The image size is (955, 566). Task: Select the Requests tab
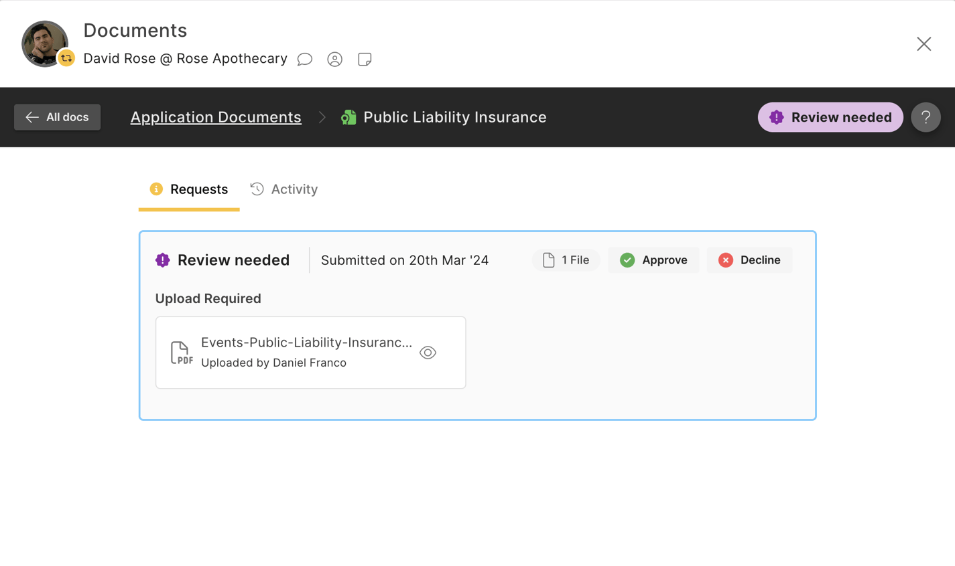point(189,189)
